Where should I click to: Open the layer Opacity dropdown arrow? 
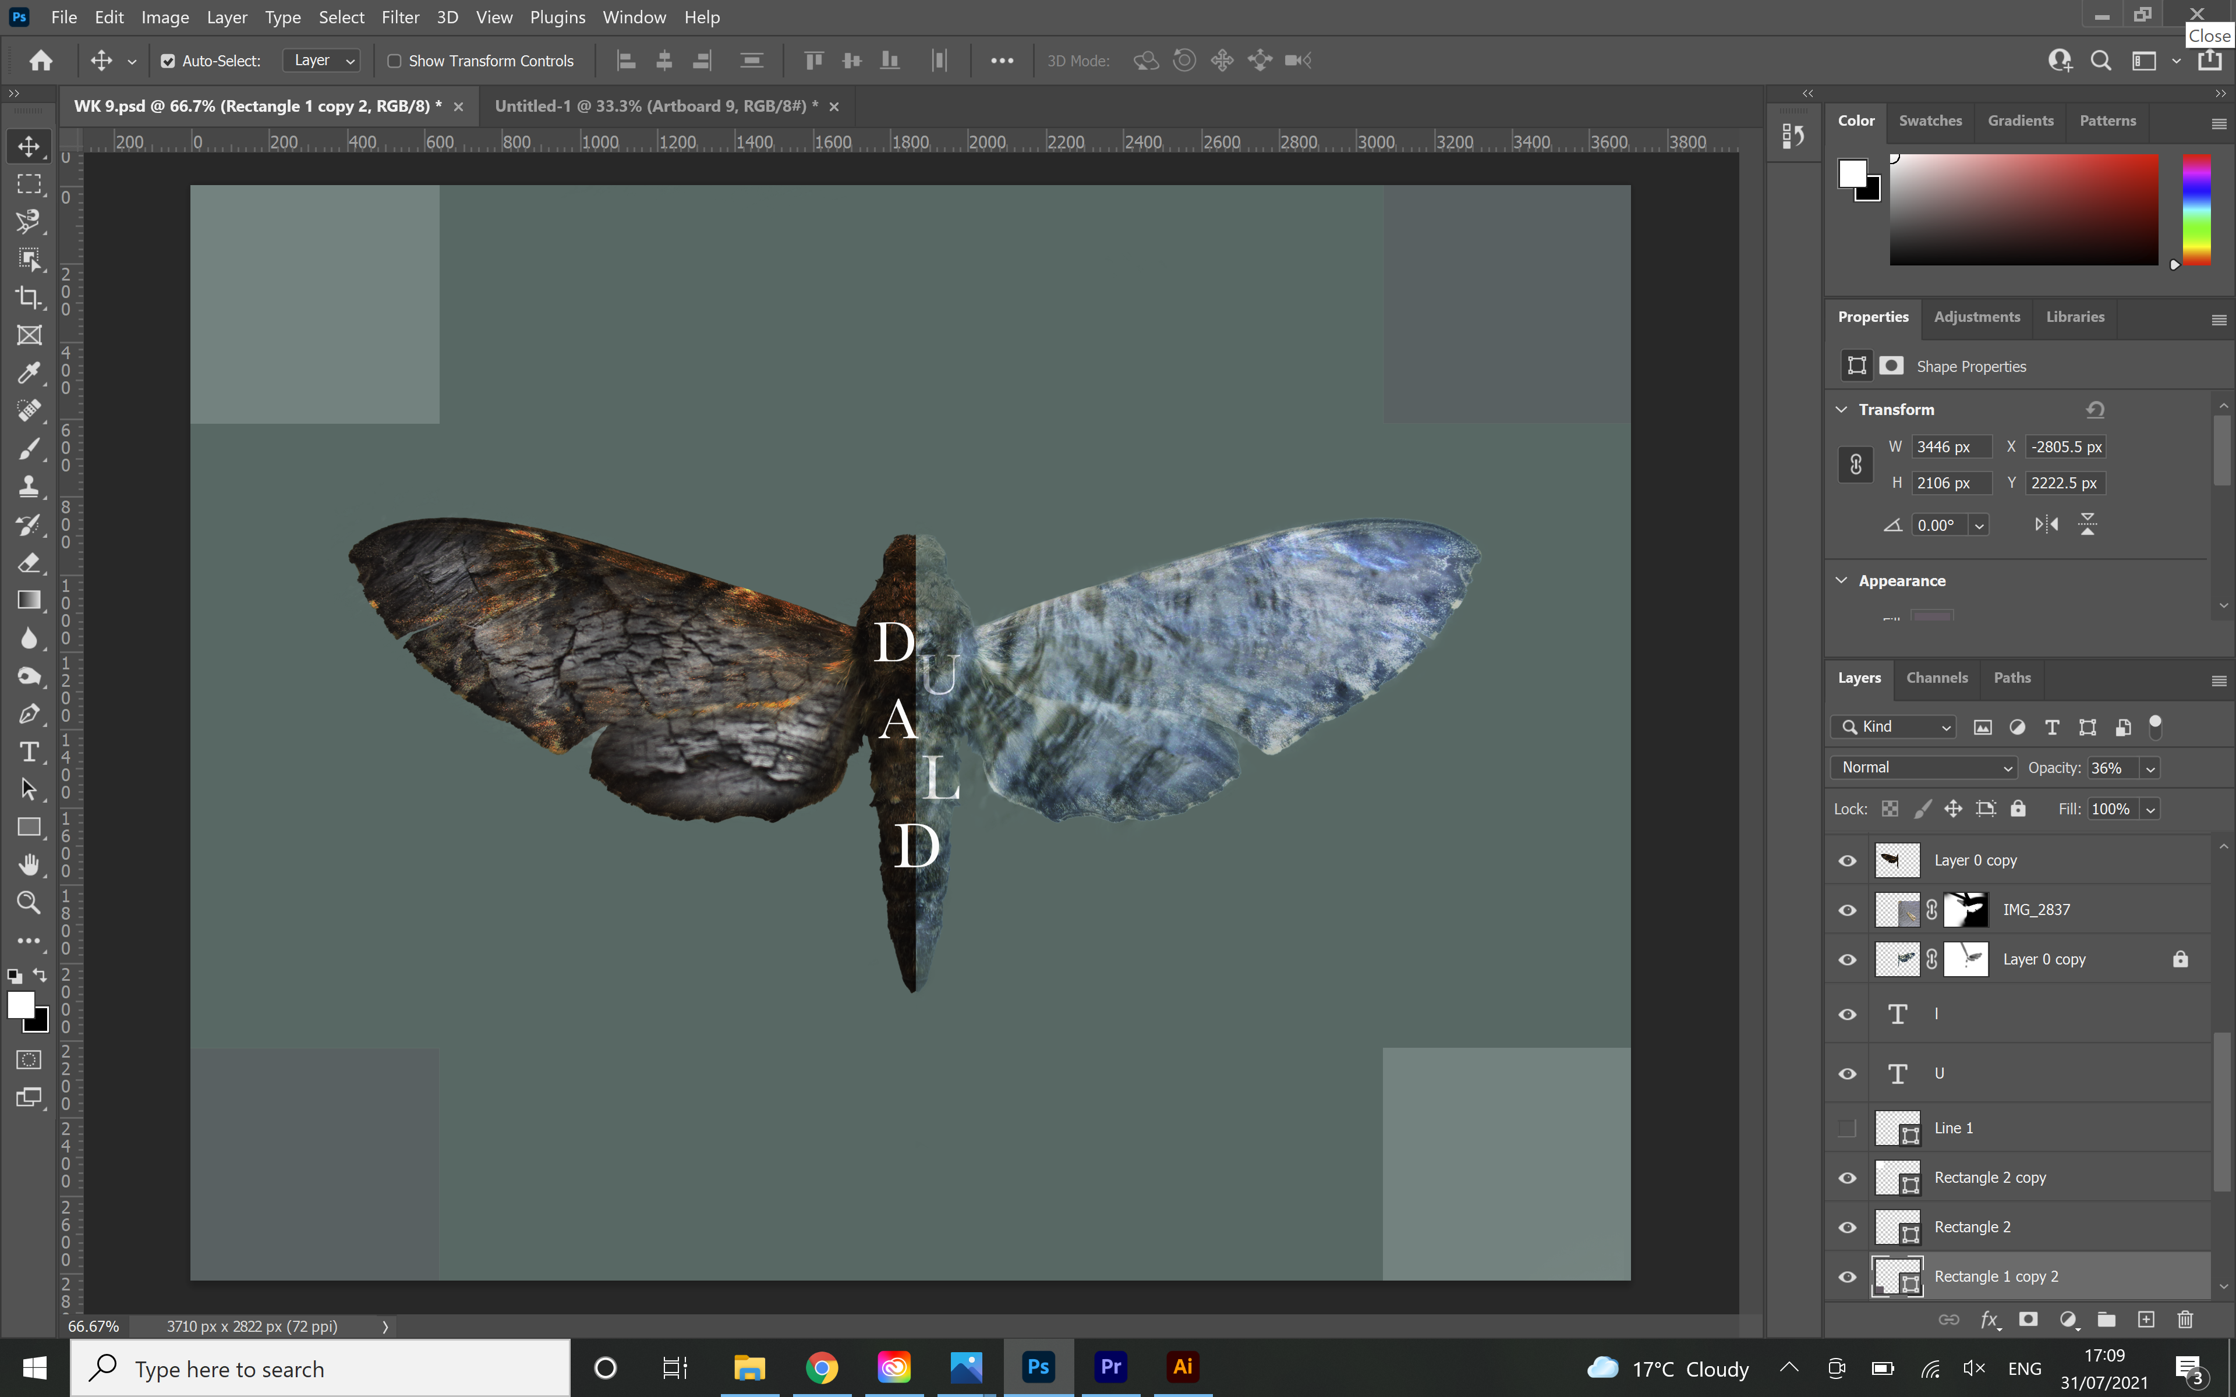coord(2151,769)
